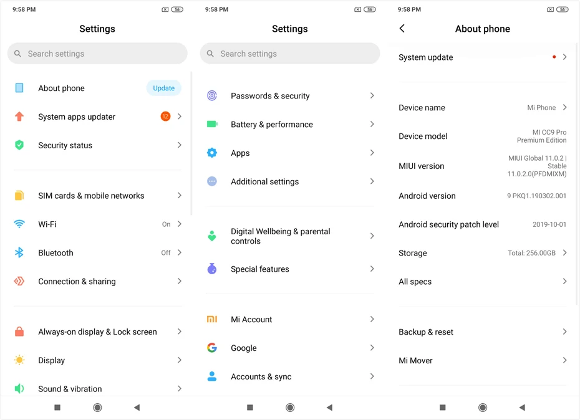Tap the Mi Account label

tap(251, 320)
